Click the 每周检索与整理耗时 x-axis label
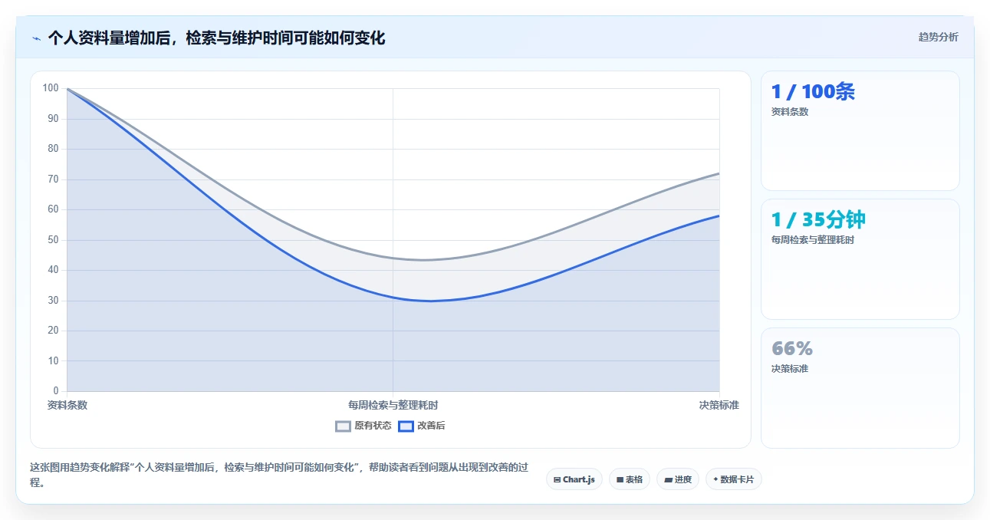990x520 pixels. click(x=393, y=405)
